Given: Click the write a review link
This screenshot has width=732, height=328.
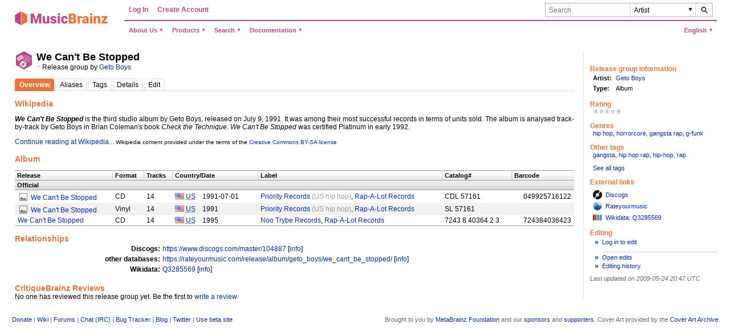Looking at the screenshot, I should [215, 297].
